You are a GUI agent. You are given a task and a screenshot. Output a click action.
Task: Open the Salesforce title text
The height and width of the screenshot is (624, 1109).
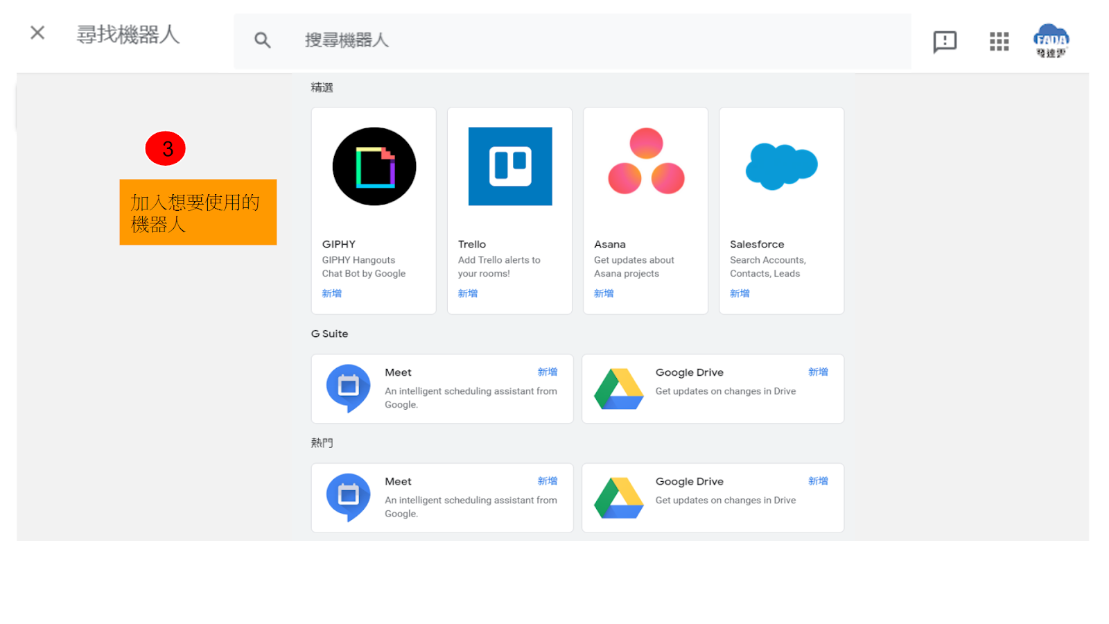(757, 244)
